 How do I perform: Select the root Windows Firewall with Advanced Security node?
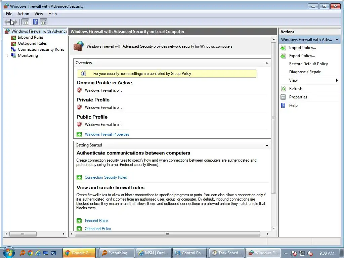click(39, 31)
